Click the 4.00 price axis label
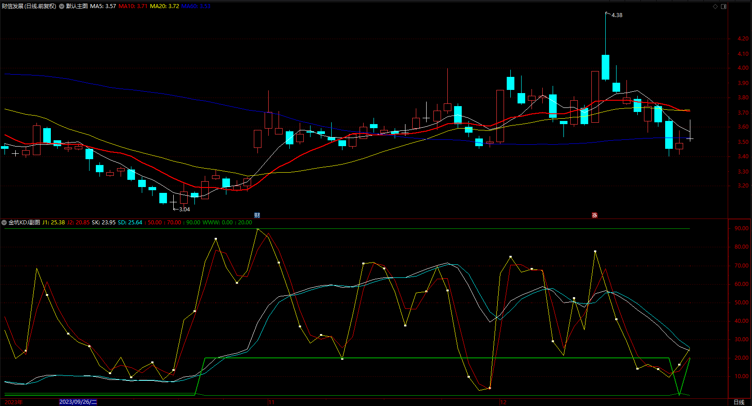This screenshot has height=406, width=752. click(x=743, y=68)
